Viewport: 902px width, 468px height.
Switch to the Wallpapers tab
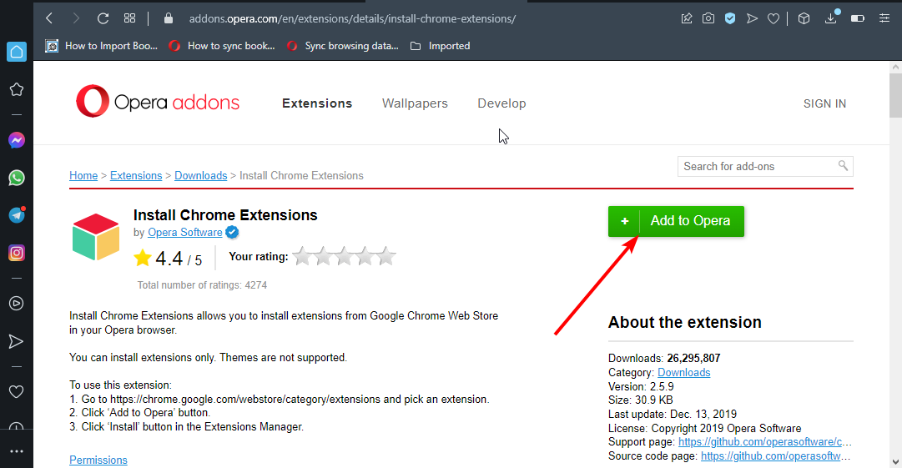click(x=415, y=103)
